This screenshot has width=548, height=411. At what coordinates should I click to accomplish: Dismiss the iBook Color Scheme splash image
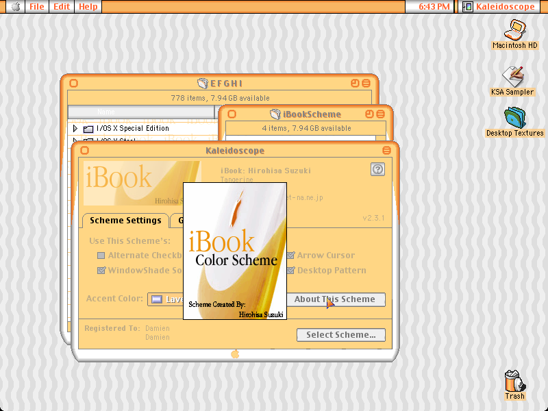[x=235, y=251]
